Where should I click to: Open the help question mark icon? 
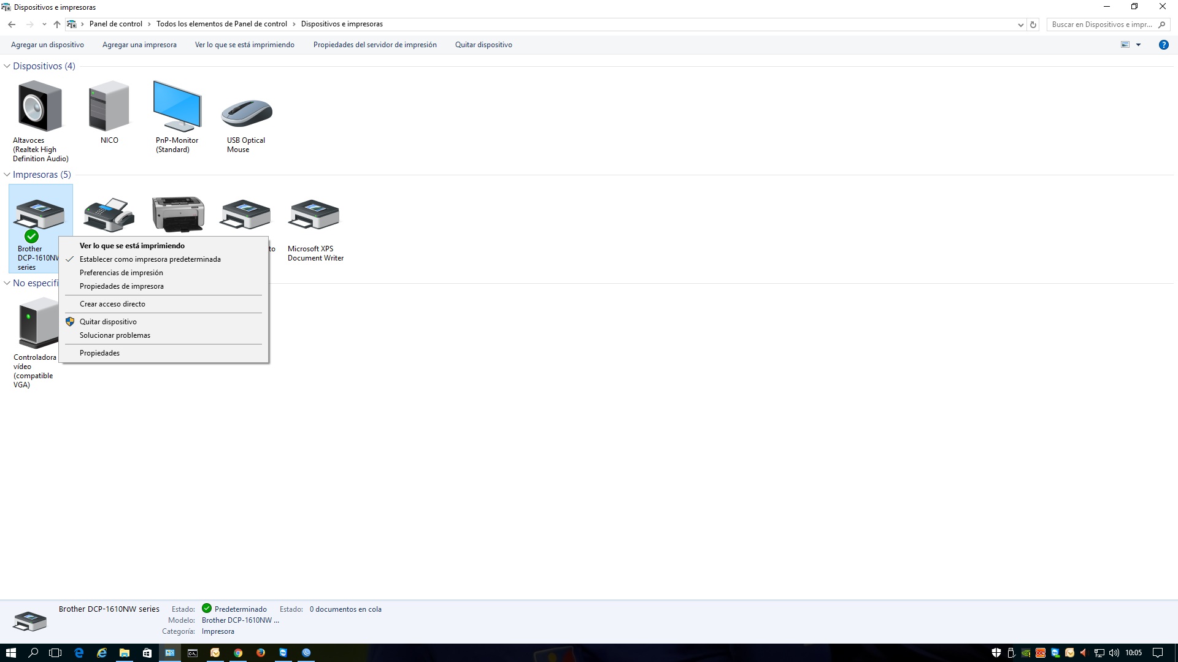tap(1163, 45)
